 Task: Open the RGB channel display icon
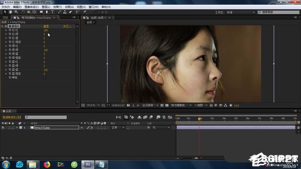[138, 105]
